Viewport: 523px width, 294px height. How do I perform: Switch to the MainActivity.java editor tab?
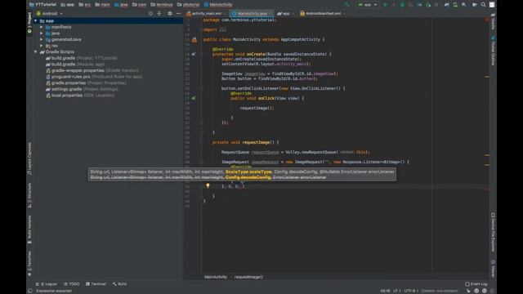tap(252, 14)
